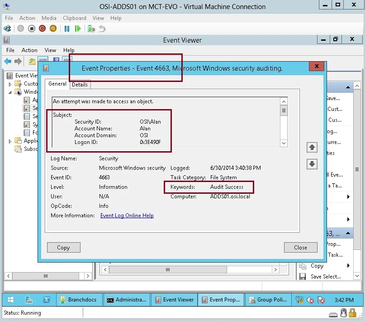Show previous event with up arrow button
The image size is (365, 321).
click(312, 147)
